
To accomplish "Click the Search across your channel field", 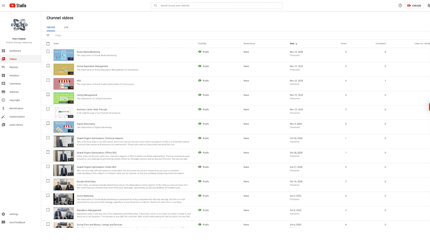I will (x=217, y=6).
